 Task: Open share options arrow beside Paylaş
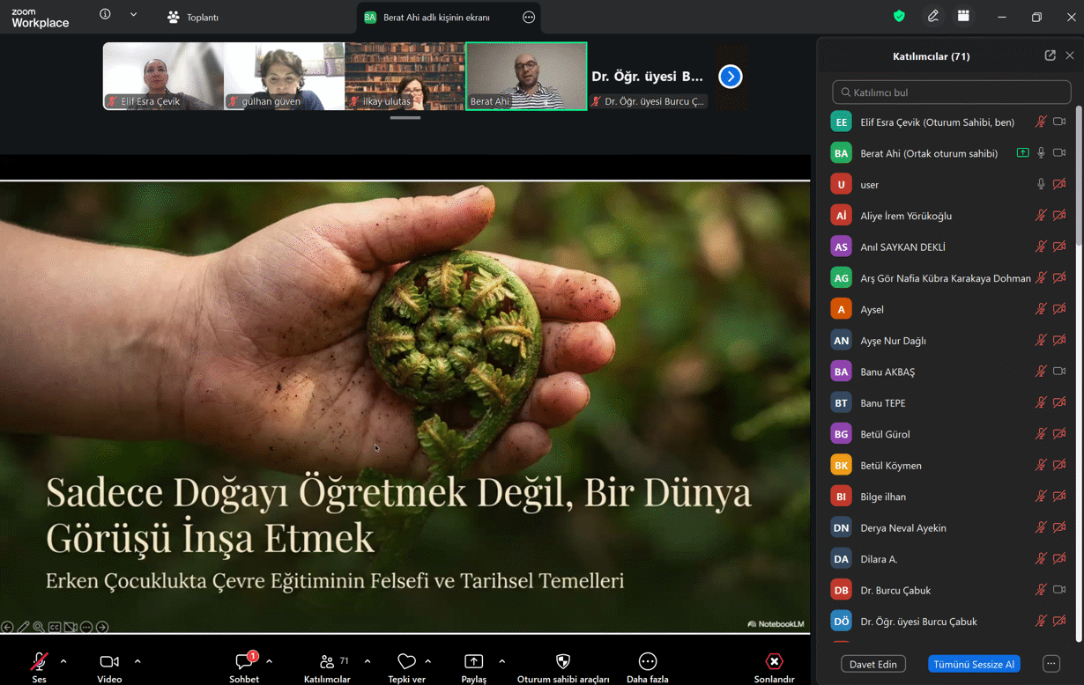pyautogui.click(x=501, y=661)
